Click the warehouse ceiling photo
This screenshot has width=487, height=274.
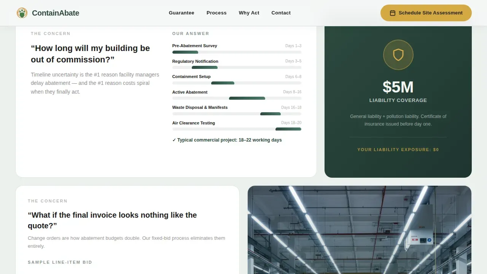click(360, 230)
